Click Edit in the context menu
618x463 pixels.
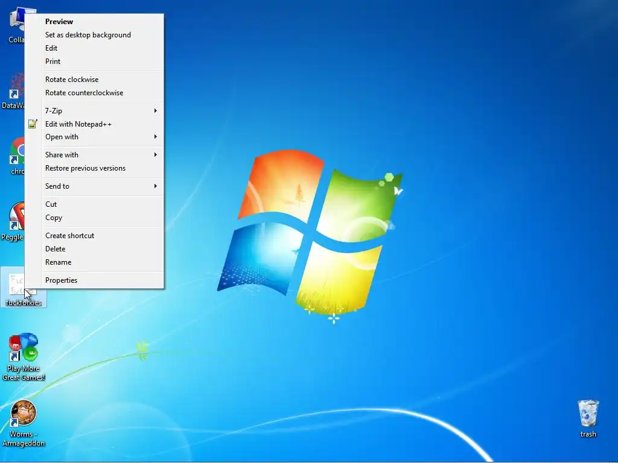94,48
